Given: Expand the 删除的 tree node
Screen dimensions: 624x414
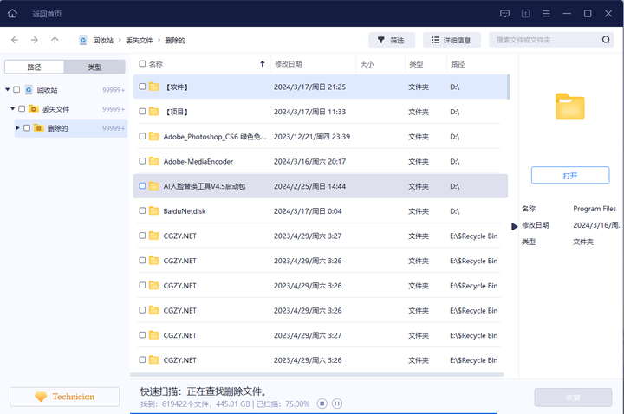Looking at the screenshot, I should (17, 127).
